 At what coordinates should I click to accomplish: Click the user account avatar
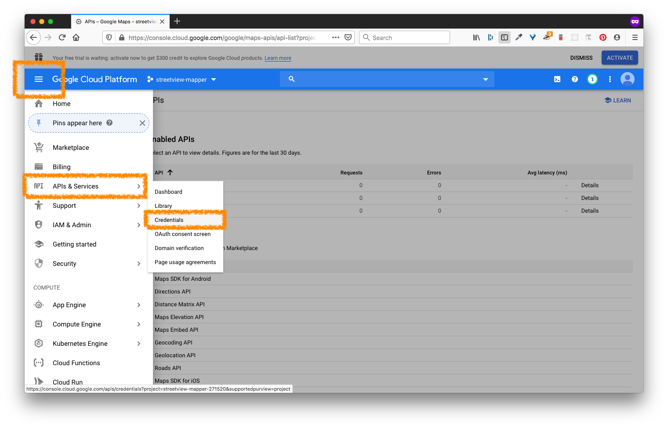627,79
